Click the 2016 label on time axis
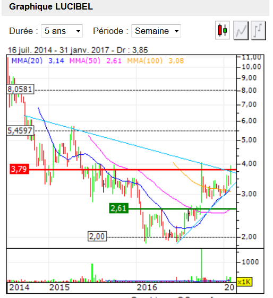The height and width of the screenshot is (298, 273). 147,287
